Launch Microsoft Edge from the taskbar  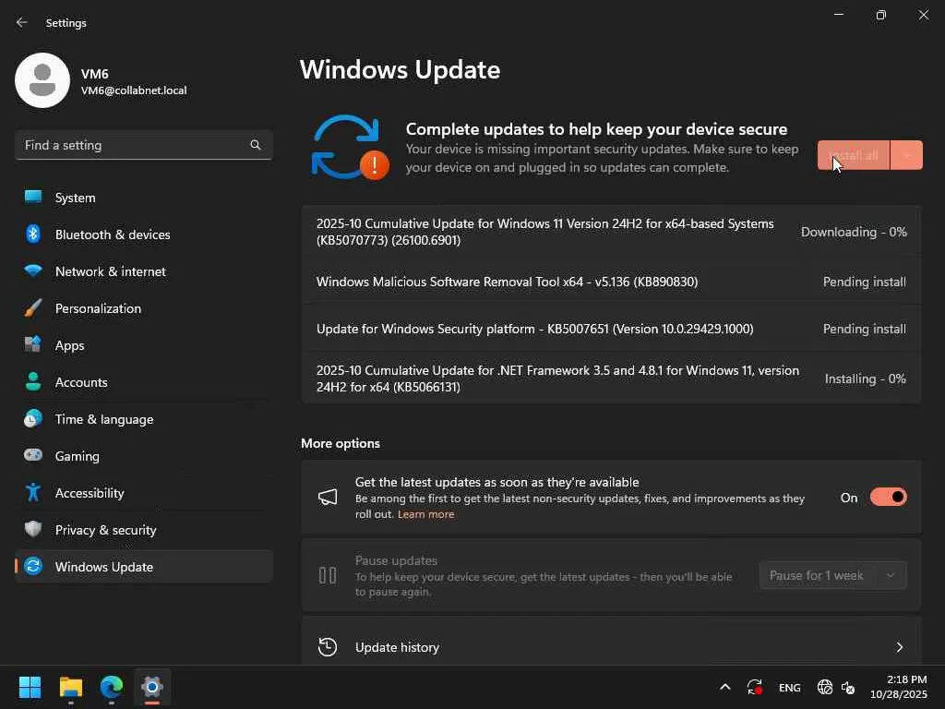coord(112,687)
